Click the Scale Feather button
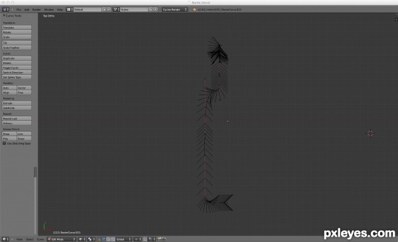This screenshot has width=398, height=242. (x=17, y=48)
